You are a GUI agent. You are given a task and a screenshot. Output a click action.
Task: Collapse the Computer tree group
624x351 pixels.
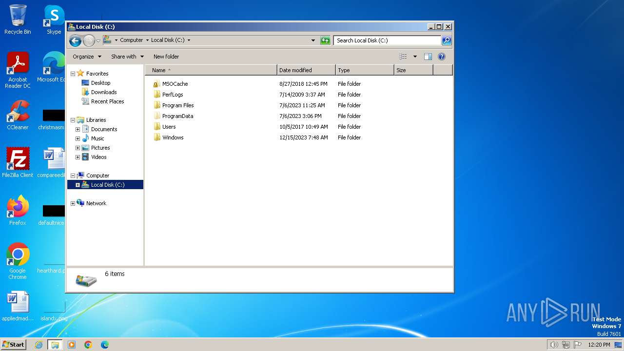point(73,175)
